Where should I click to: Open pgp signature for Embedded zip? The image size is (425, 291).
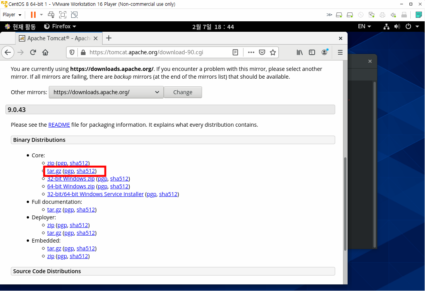click(x=62, y=256)
